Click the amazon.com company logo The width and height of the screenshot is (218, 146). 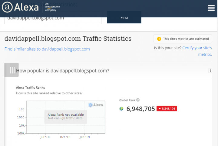[x=52, y=6]
